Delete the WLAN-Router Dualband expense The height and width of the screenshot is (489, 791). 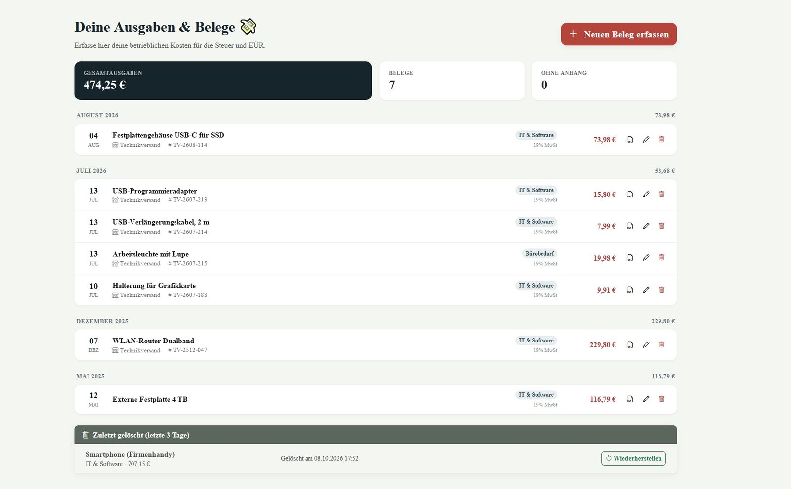pyautogui.click(x=661, y=345)
